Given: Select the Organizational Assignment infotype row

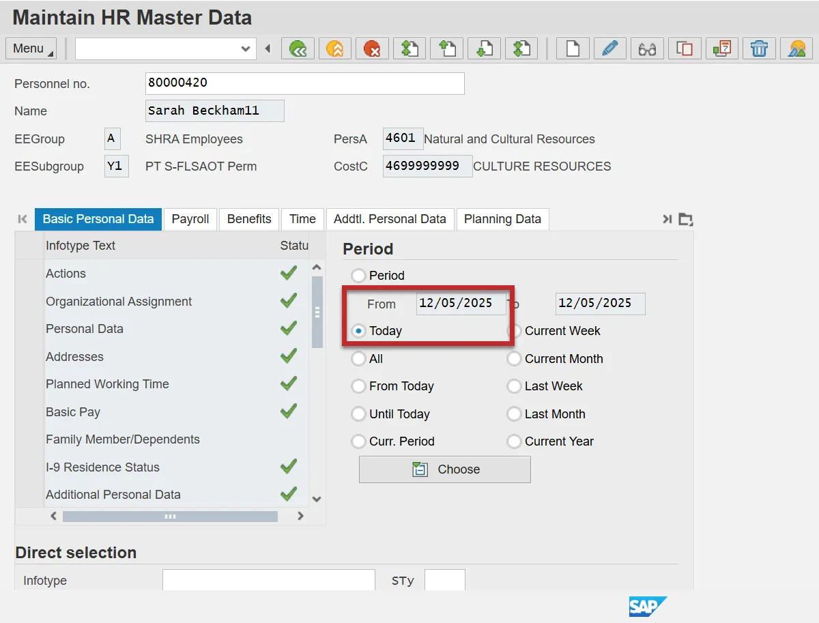Looking at the screenshot, I should (x=119, y=302).
